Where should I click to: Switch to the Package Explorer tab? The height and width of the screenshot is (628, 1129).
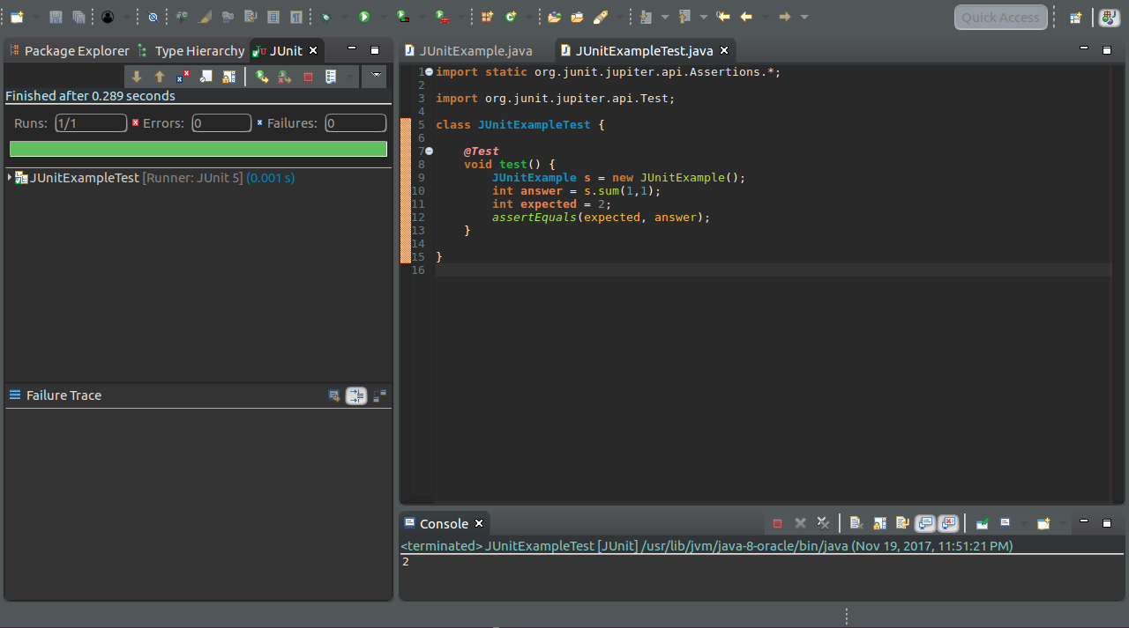click(76, 51)
